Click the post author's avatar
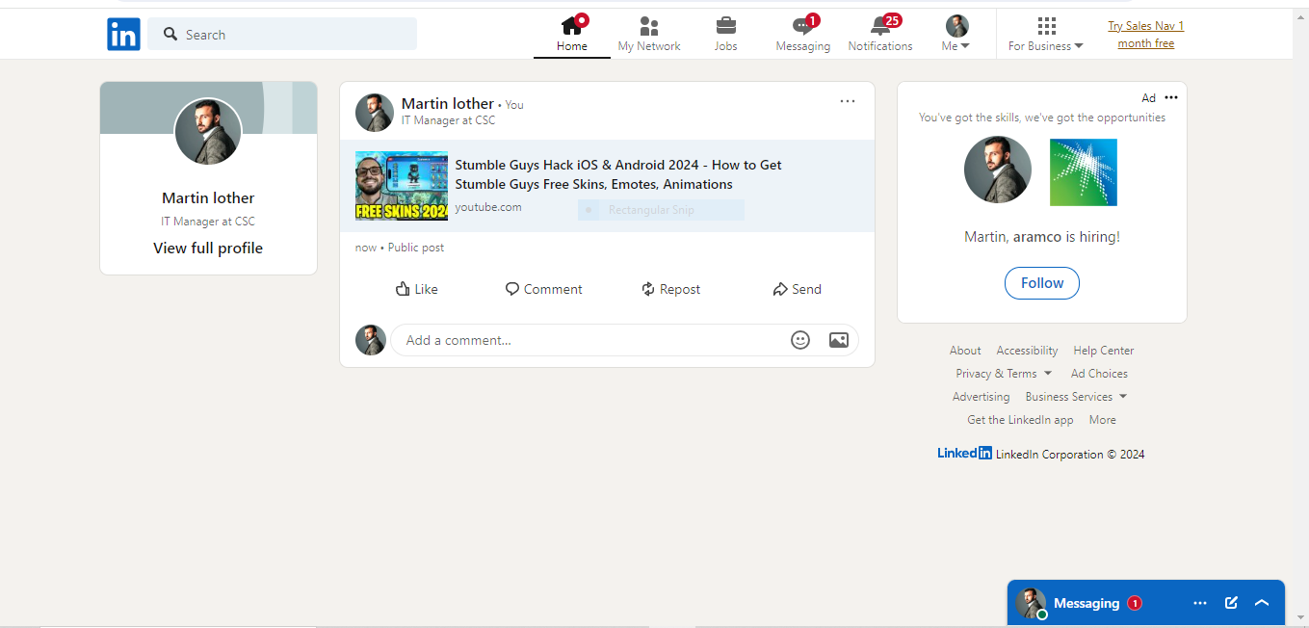Screen dimensions: 1309x628 (x=375, y=113)
